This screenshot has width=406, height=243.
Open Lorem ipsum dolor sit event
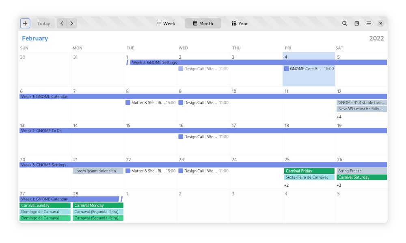[x=98, y=171]
